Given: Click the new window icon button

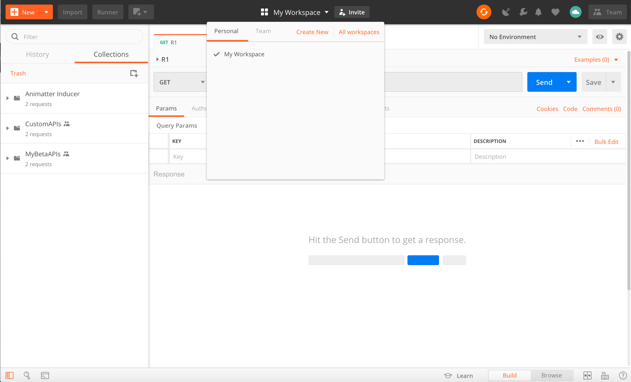Looking at the screenshot, I should 141,12.
